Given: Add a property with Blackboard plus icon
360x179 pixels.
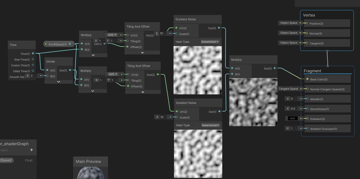Looking at the screenshot, I should coord(32,150).
